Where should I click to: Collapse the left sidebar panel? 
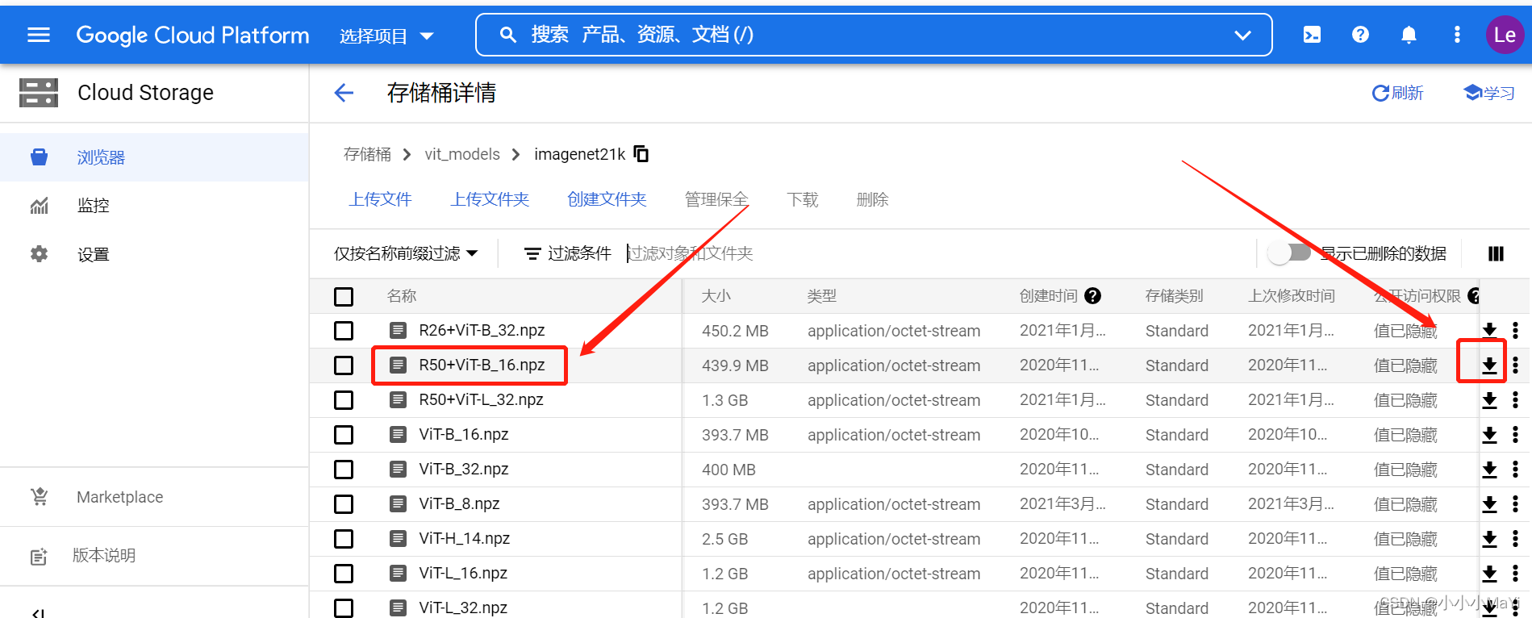pyautogui.click(x=38, y=612)
